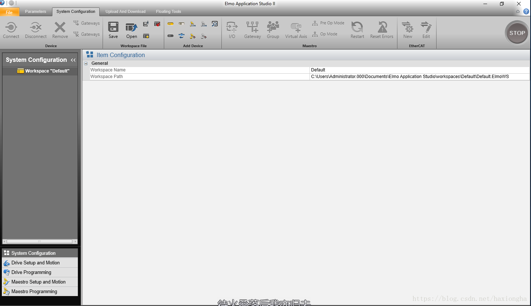Open Maestro Setup and Motion

click(x=40, y=282)
